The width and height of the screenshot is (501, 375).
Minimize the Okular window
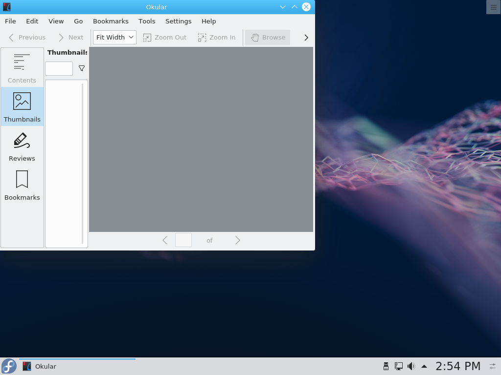coord(282,7)
